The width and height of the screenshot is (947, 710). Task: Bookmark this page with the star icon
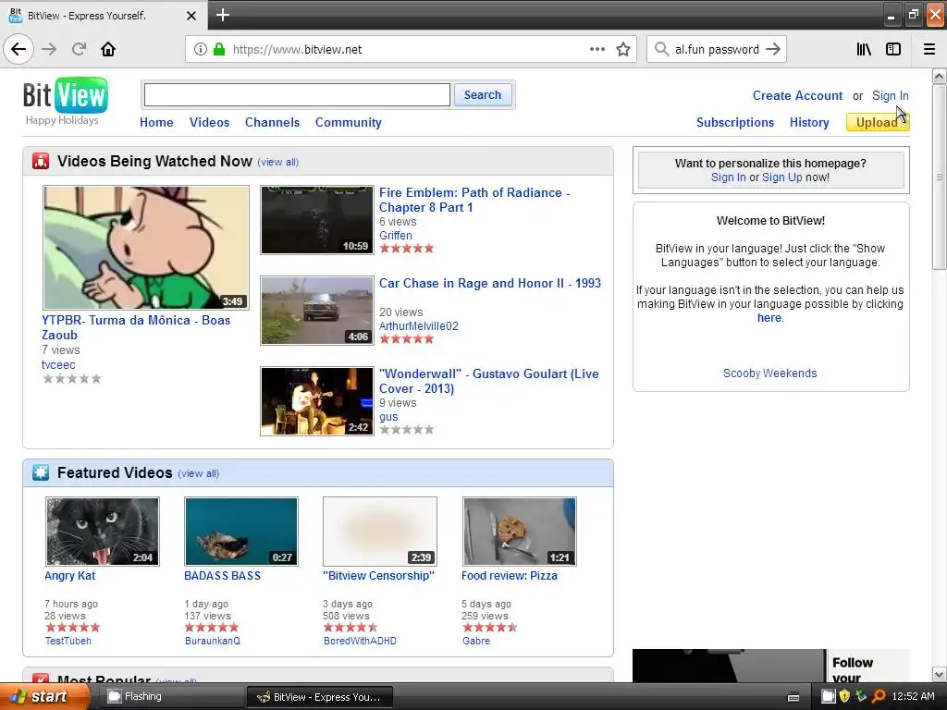[x=623, y=49]
